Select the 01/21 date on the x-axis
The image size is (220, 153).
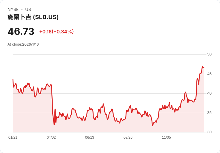pyautogui.click(x=13, y=137)
